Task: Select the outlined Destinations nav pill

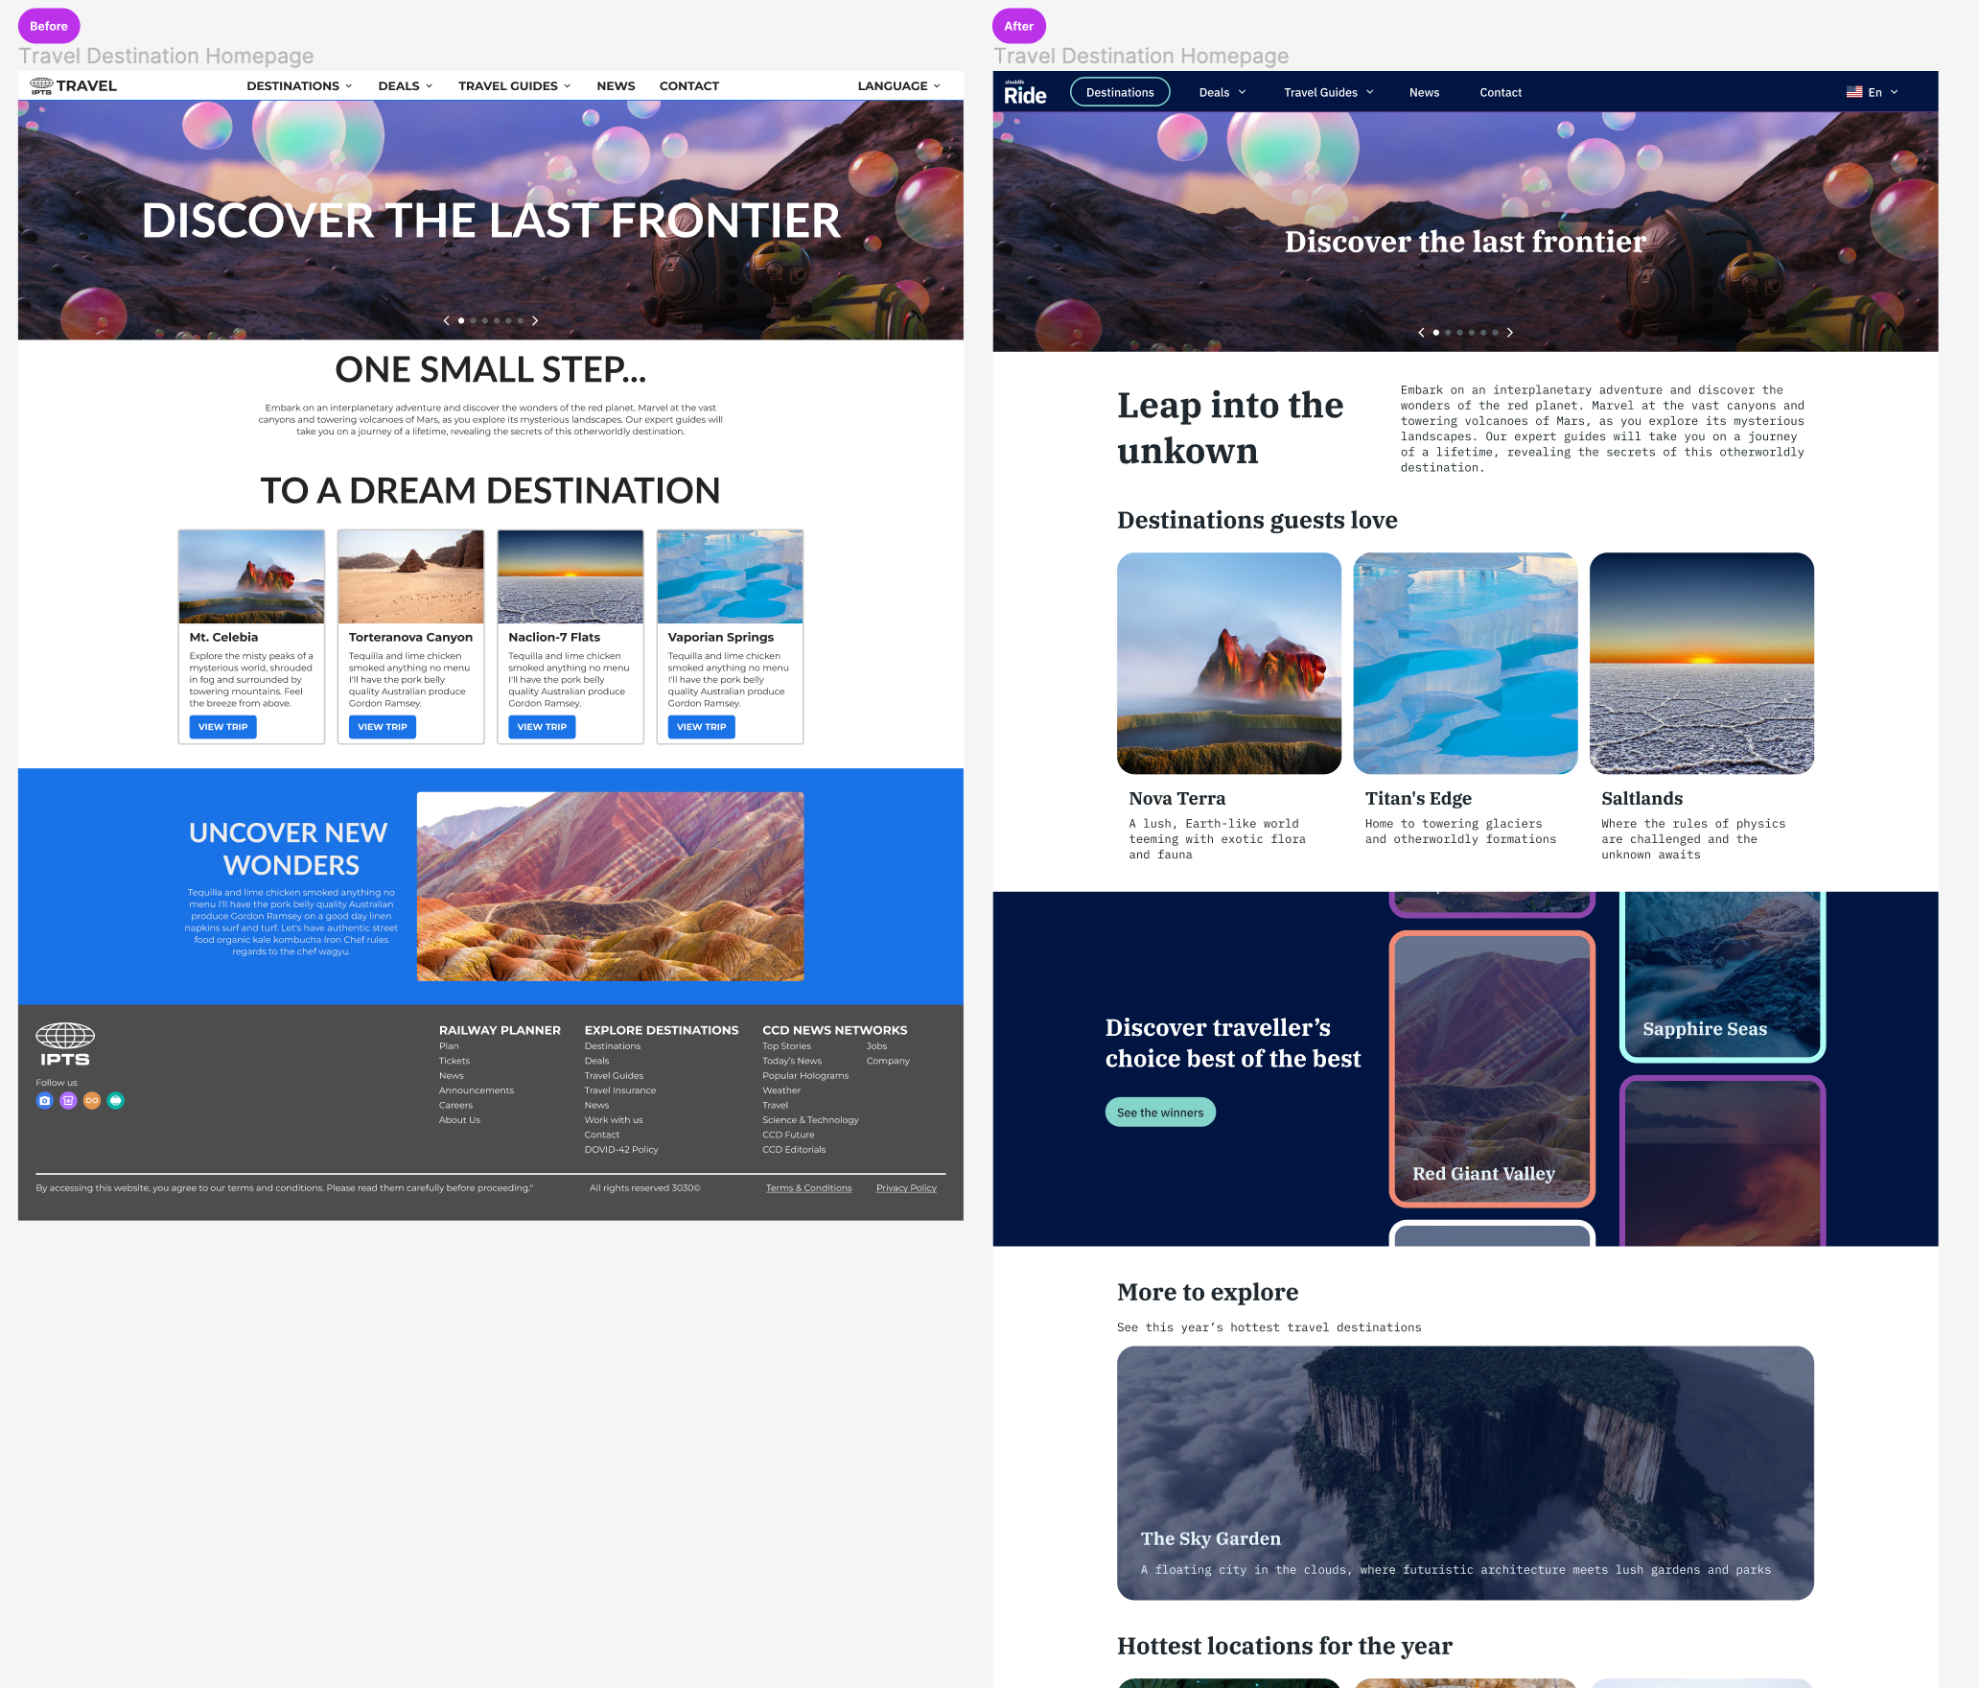Action: [1119, 93]
